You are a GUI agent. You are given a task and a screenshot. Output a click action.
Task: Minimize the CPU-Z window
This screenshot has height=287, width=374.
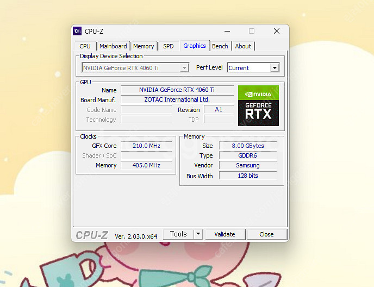click(227, 31)
